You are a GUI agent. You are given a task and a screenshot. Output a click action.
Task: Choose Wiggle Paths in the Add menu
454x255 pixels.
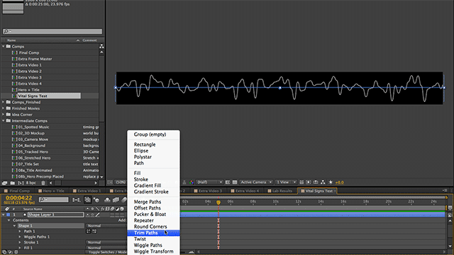(x=153, y=245)
